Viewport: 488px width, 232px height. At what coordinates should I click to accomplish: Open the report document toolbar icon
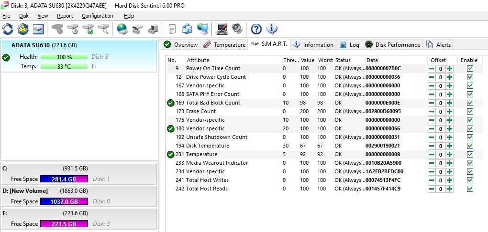172,29
